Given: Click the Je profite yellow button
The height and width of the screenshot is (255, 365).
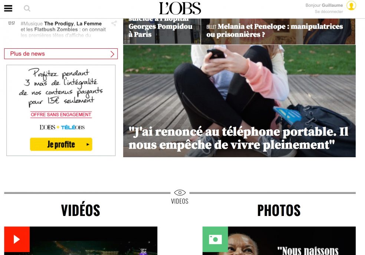Looking at the screenshot, I should tap(61, 144).
